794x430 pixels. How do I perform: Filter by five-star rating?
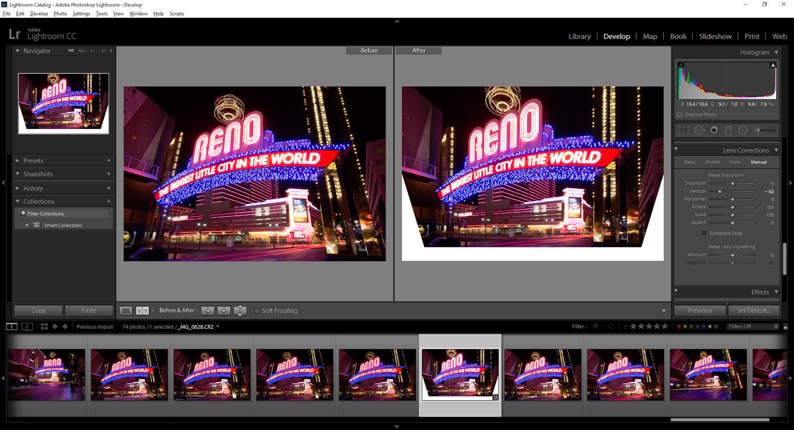tap(665, 326)
